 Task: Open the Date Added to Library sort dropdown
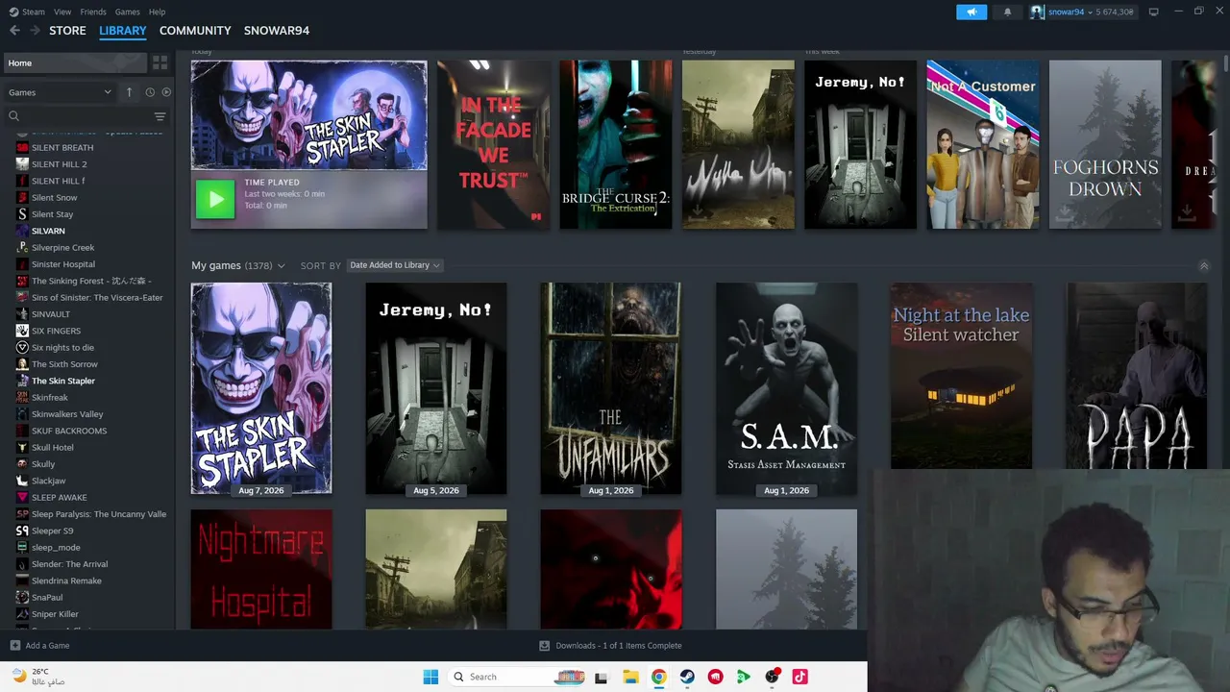pos(394,265)
